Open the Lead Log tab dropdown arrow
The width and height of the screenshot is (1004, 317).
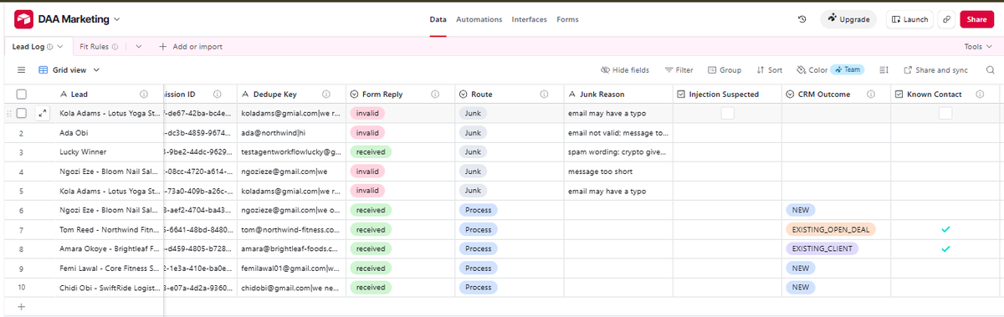pyautogui.click(x=60, y=46)
